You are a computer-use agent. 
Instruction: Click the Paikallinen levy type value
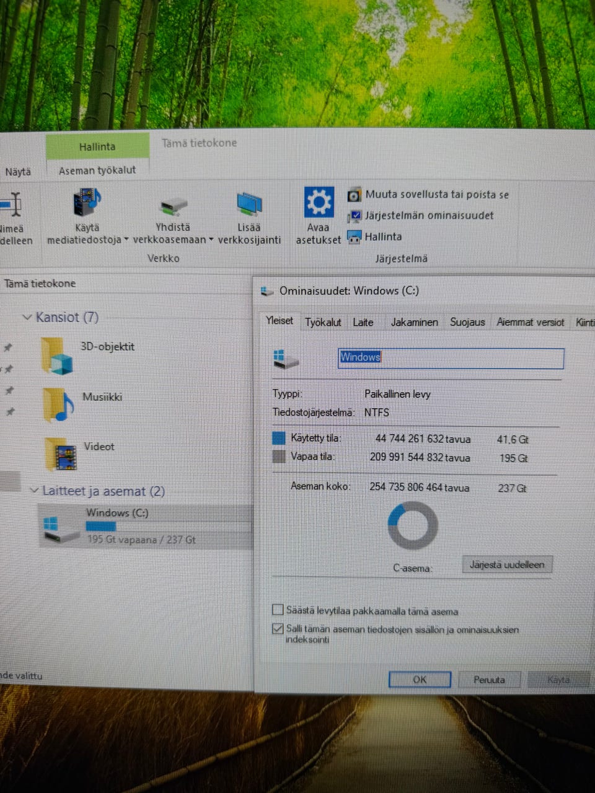click(x=397, y=394)
